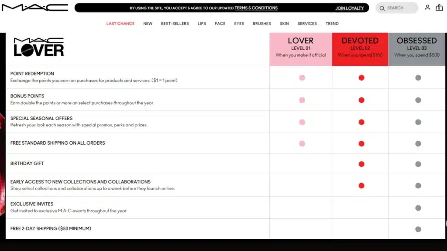Click gray Free 2-Day Shipping dot
447x251 pixels.
[x=418, y=229]
